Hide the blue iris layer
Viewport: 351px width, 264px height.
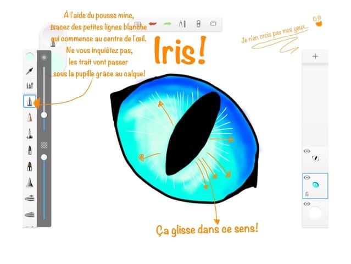click(307, 178)
